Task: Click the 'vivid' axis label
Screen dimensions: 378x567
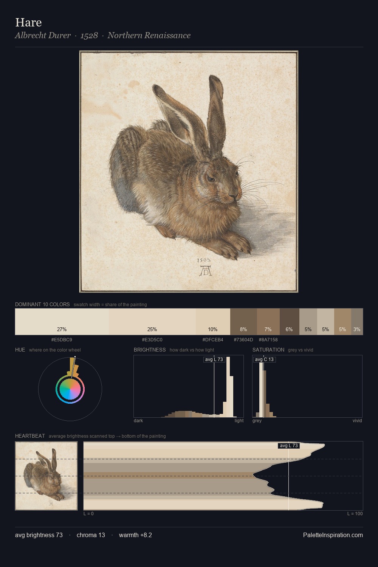Action: click(357, 421)
